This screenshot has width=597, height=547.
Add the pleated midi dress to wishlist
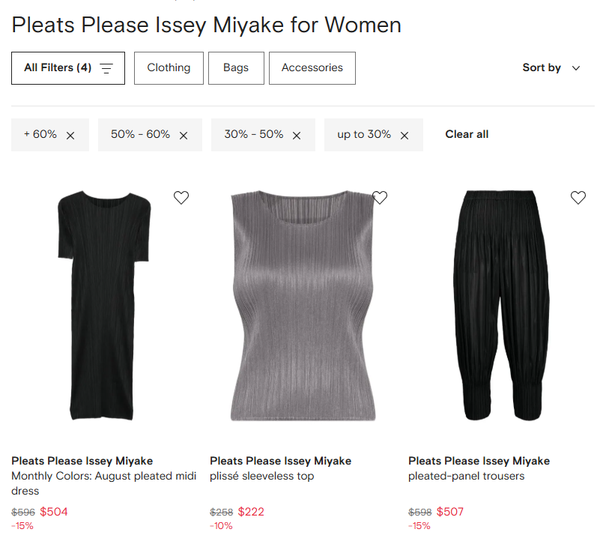(181, 198)
